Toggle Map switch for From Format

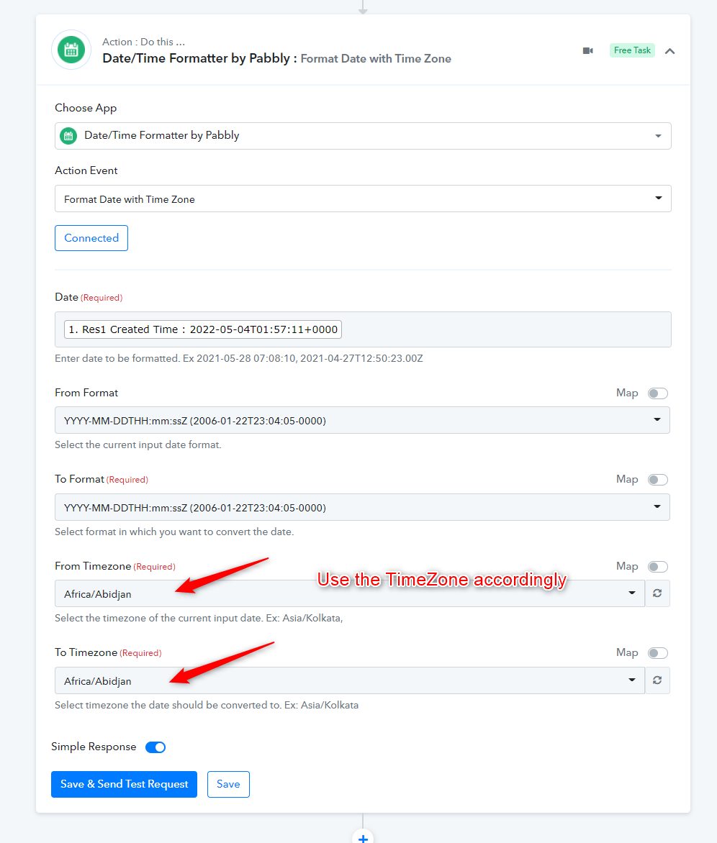coord(658,393)
